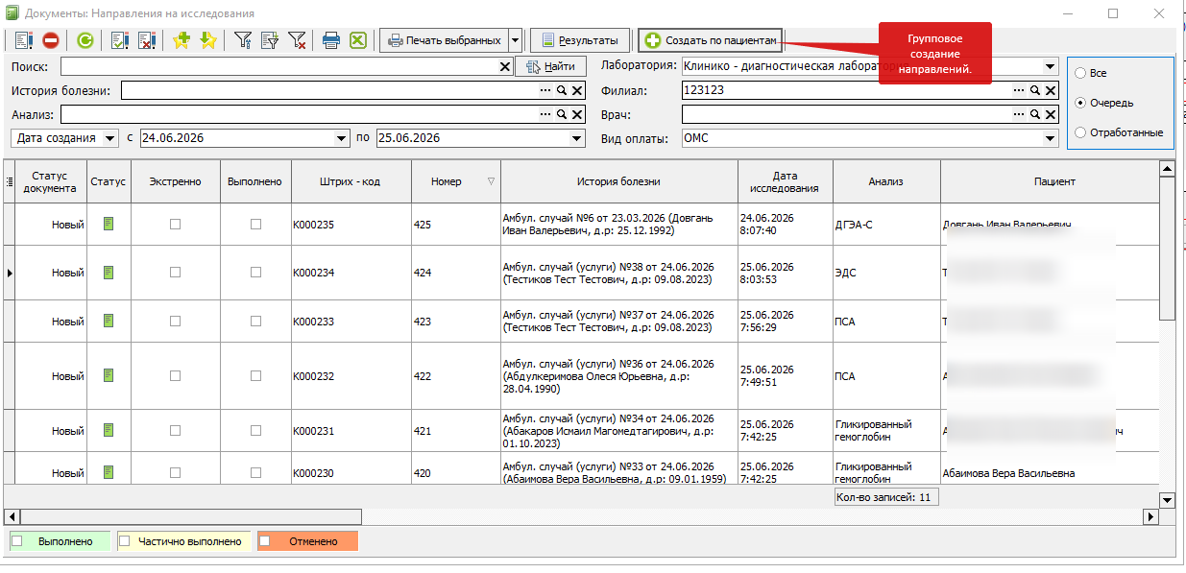Tick the Выполнено checkbox for number 424
Image resolution: width=1186 pixels, height=573 pixels.
click(255, 273)
